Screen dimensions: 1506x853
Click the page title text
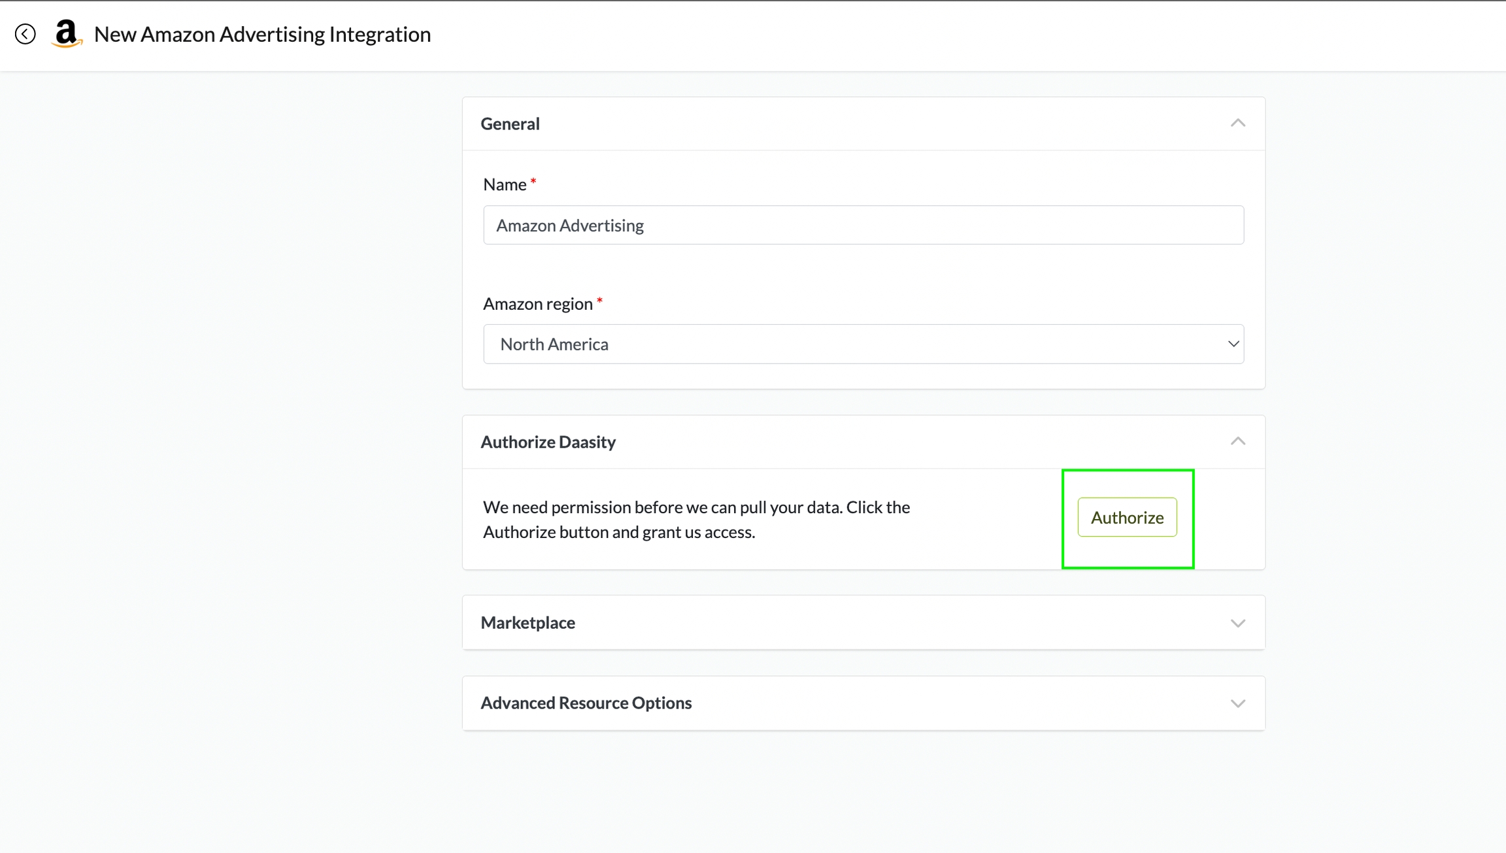[x=262, y=34]
